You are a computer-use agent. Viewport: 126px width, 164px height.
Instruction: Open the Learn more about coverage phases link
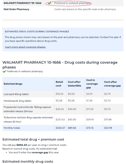point(26,47)
